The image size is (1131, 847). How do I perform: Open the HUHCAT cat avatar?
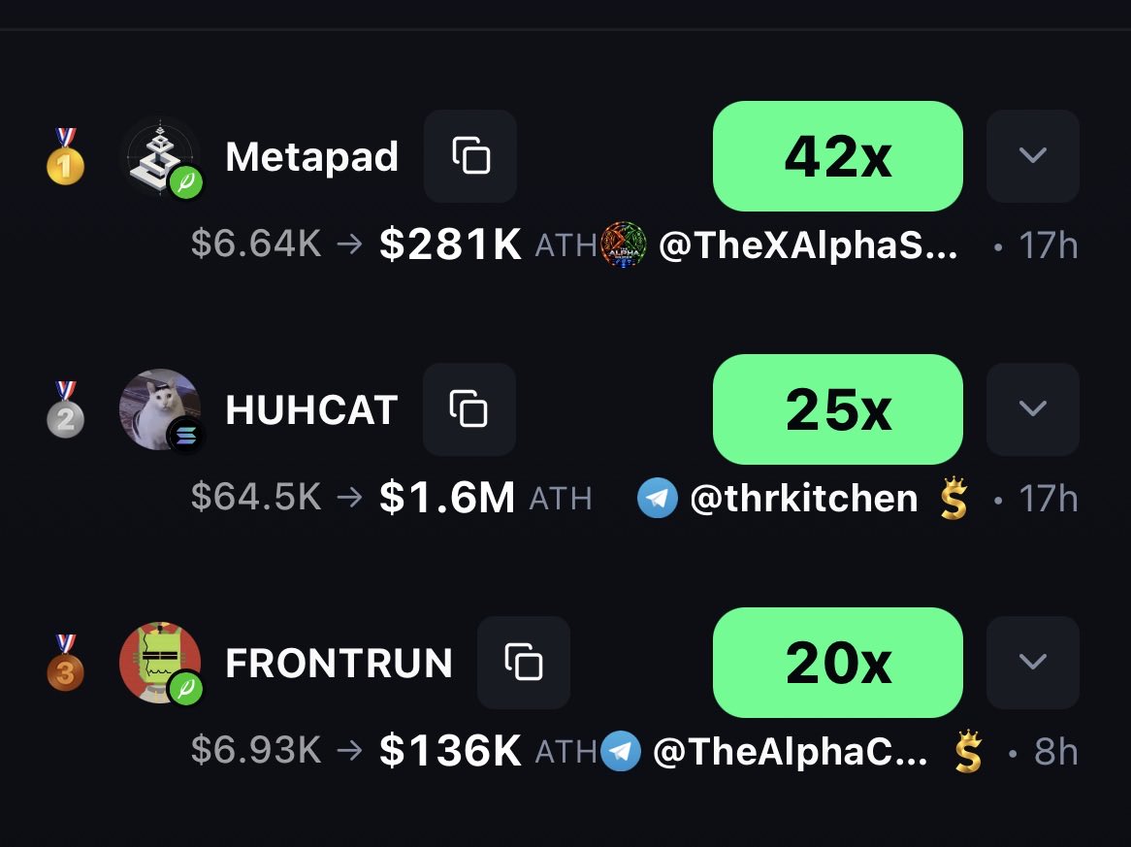click(159, 409)
